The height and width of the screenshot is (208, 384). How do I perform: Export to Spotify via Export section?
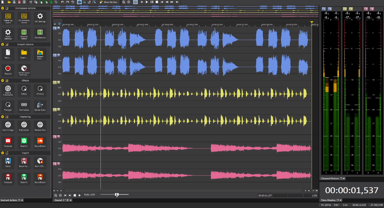point(24,178)
